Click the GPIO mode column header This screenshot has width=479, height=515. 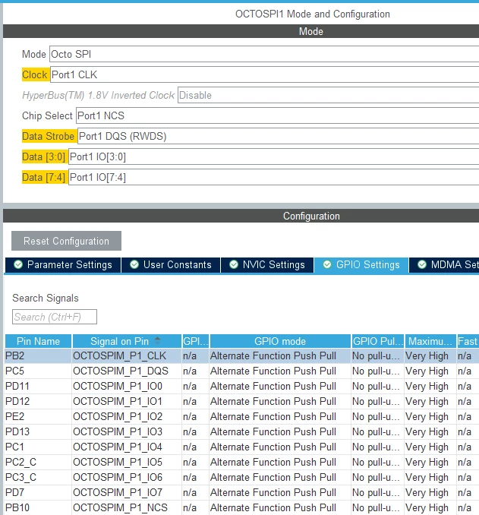tap(280, 341)
